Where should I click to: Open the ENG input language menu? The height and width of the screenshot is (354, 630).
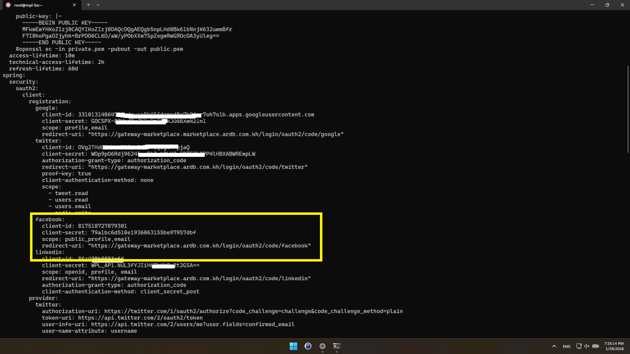coord(567,346)
